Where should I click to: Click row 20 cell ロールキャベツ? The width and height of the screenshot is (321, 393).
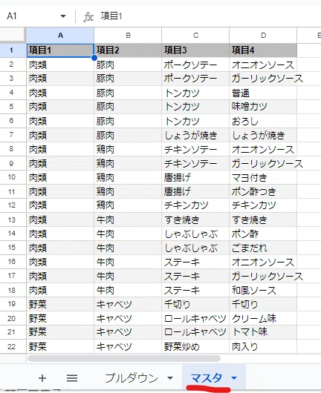click(x=195, y=319)
